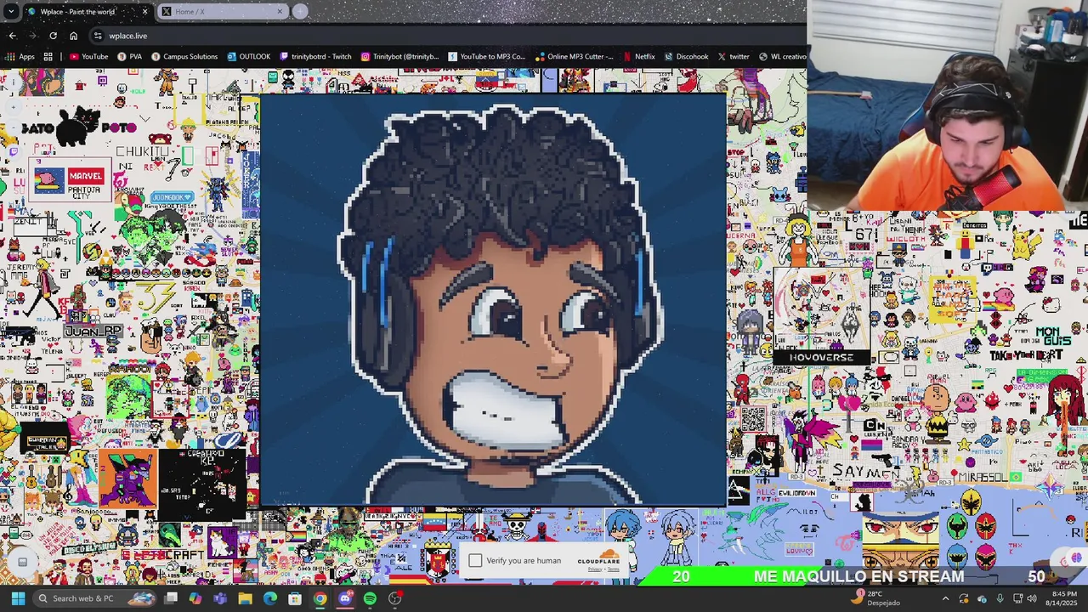Open the Discohook bookmark

pos(686,57)
